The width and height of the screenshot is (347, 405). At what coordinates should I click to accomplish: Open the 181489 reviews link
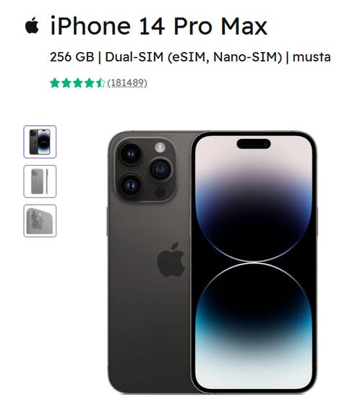(x=127, y=83)
